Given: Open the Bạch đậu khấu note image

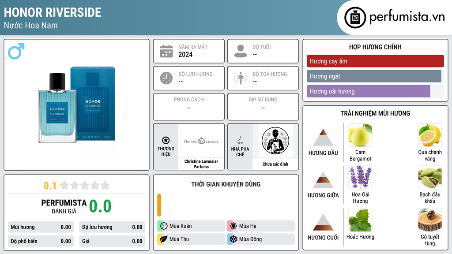Looking at the screenshot, I should (430, 177).
